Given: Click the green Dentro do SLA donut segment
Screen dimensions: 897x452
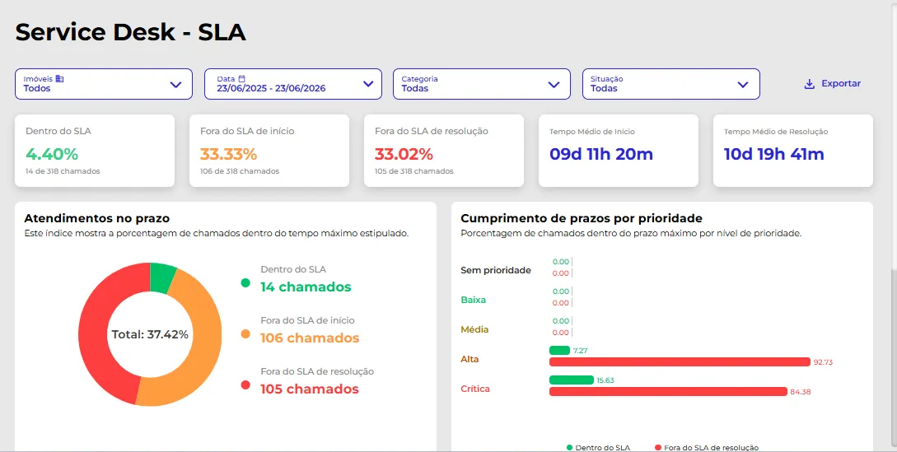Looking at the screenshot, I should (162, 277).
